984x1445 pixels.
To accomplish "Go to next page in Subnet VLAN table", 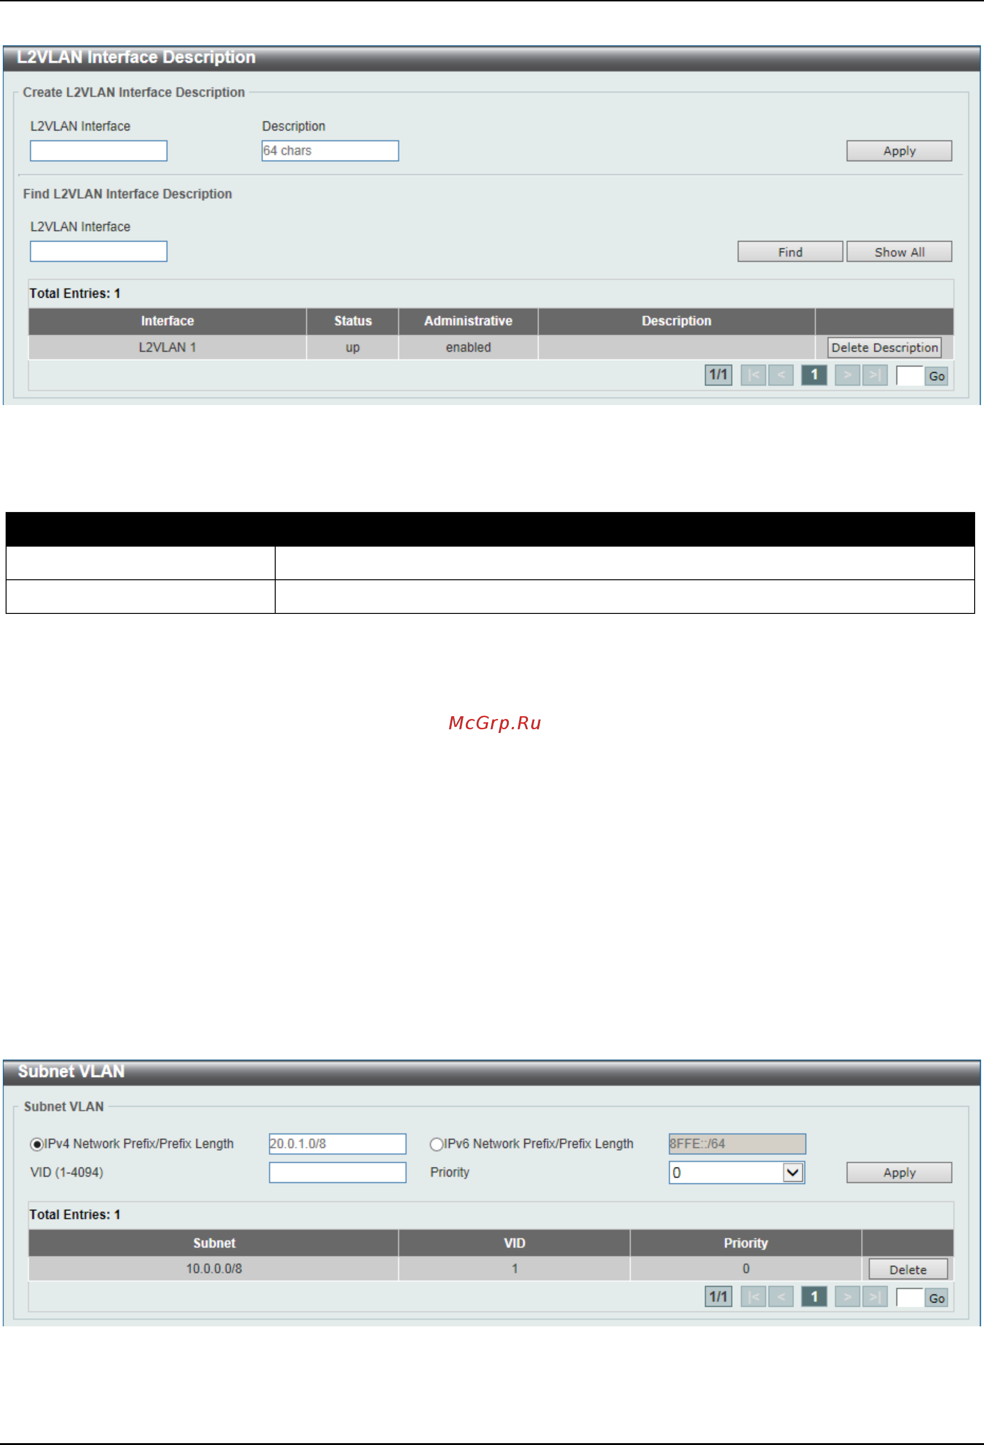I will [x=847, y=1297].
